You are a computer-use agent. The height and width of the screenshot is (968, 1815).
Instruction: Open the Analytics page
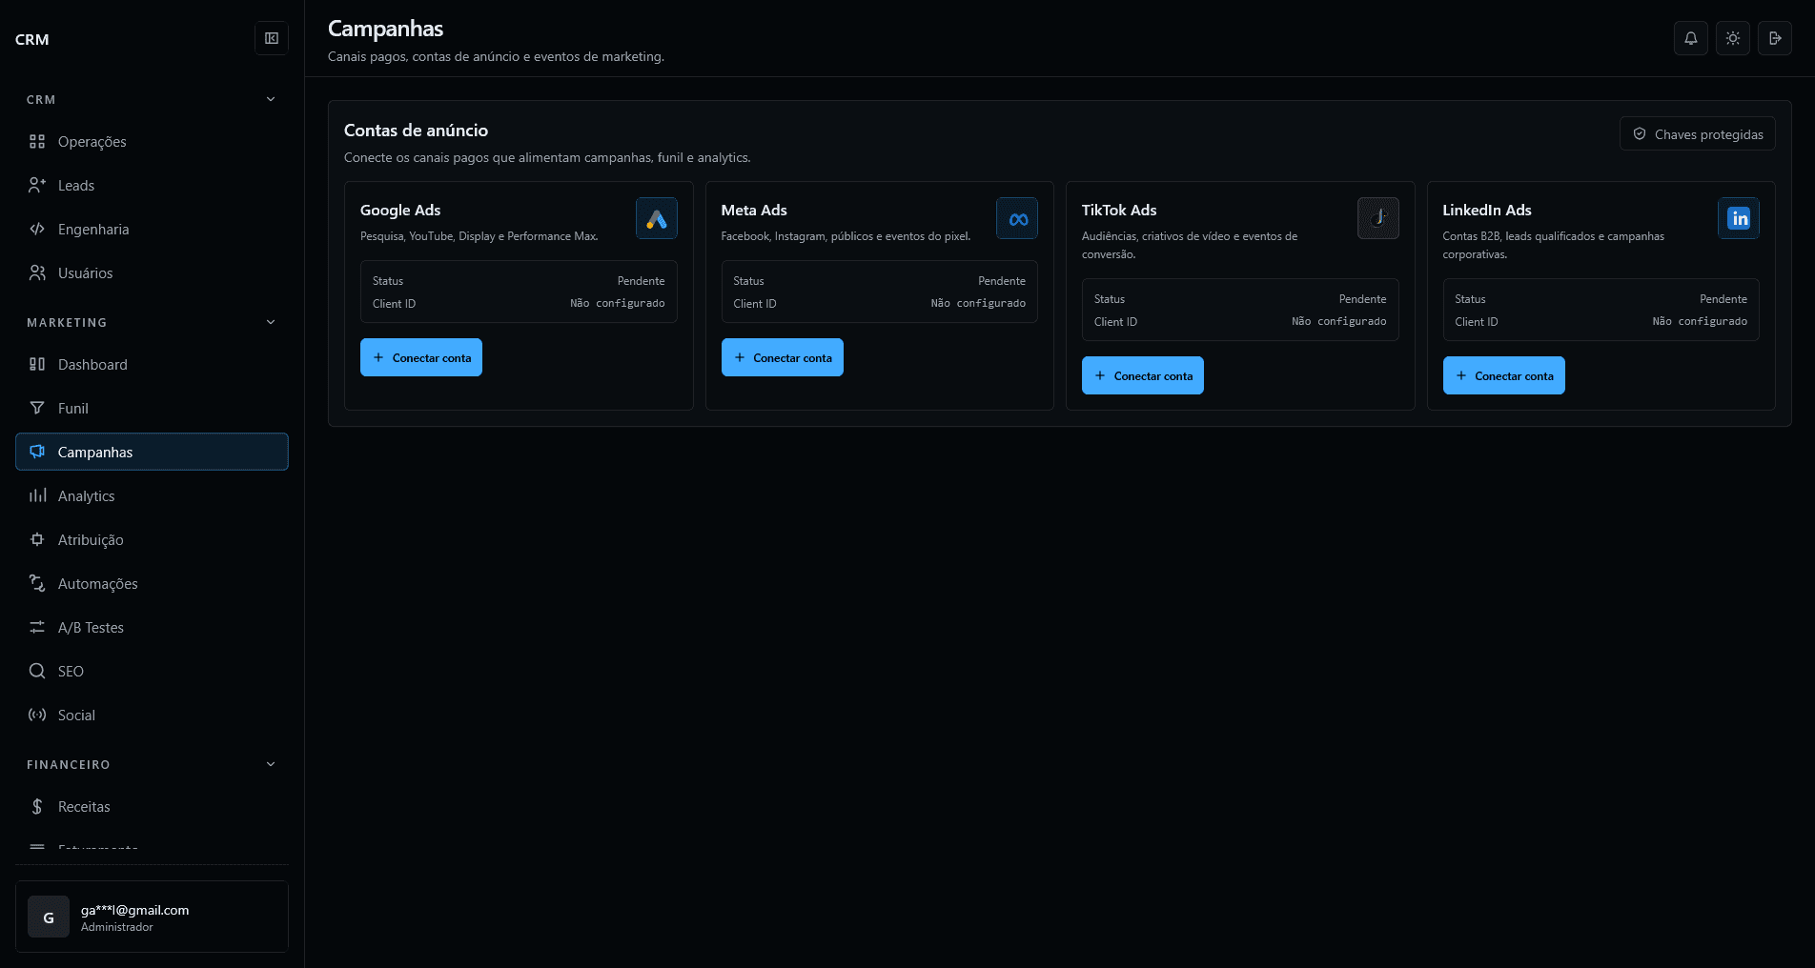pos(152,495)
